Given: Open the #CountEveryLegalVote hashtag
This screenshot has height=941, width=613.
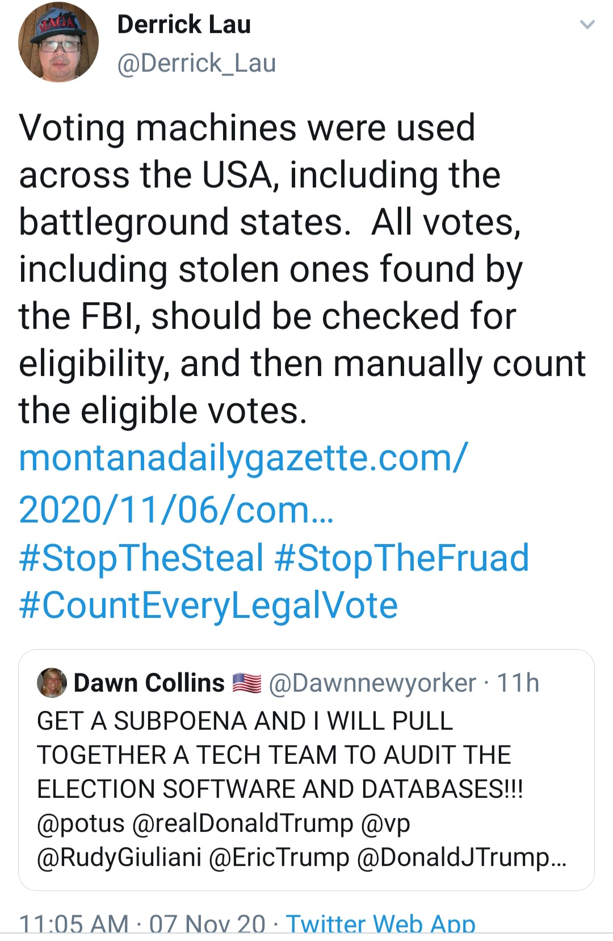Looking at the screenshot, I should (x=208, y=605).
